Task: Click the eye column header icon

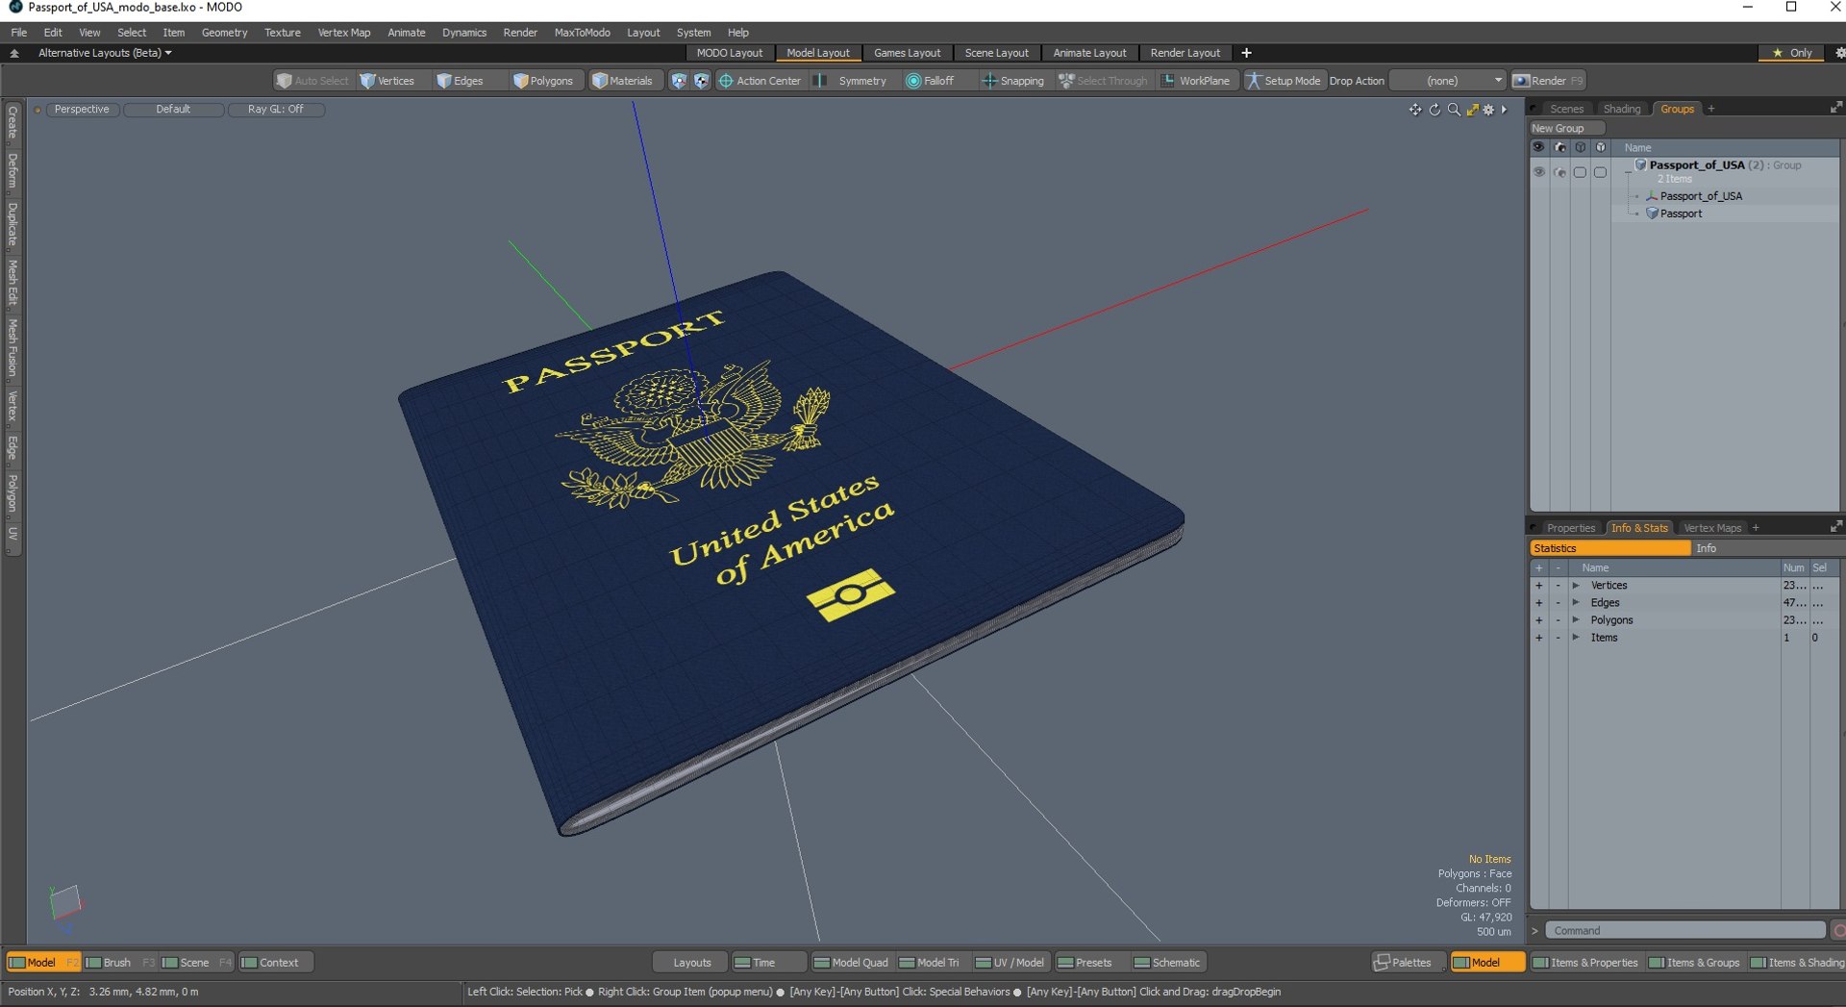Action: [1538, 147]
